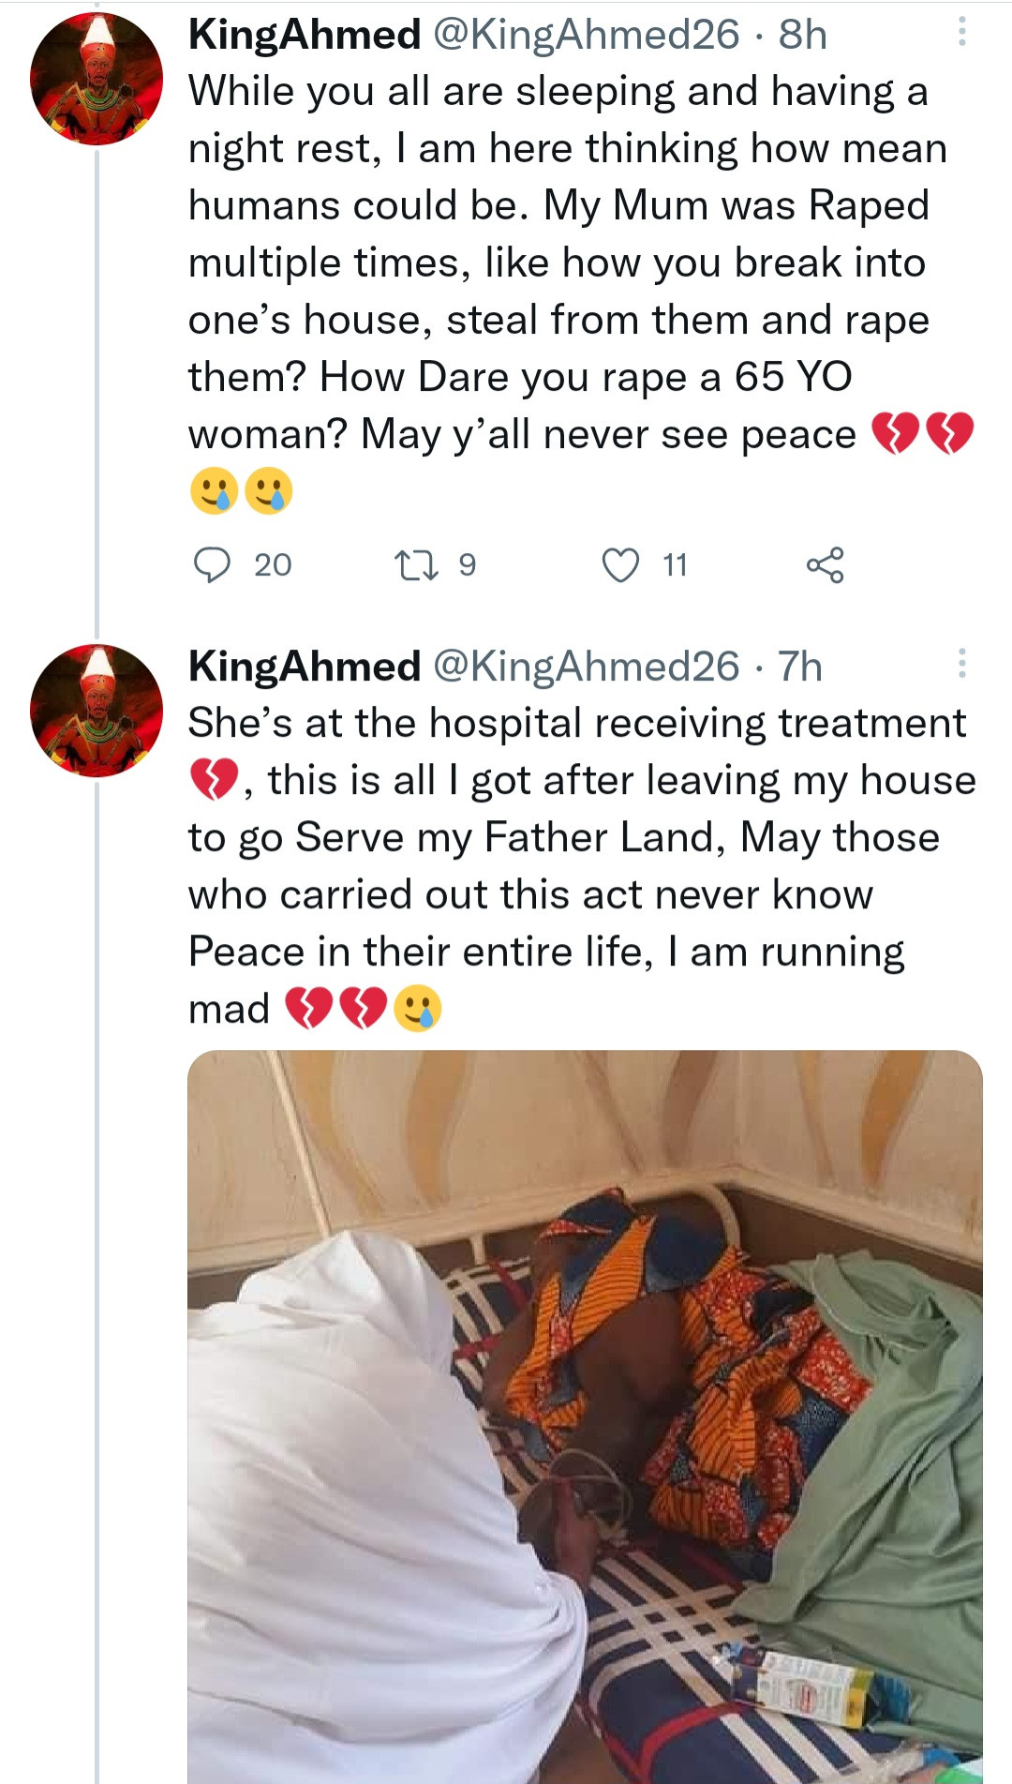Open more options on the 8h tweet
Viewport: 1012px width, 1784px height.
961,34
